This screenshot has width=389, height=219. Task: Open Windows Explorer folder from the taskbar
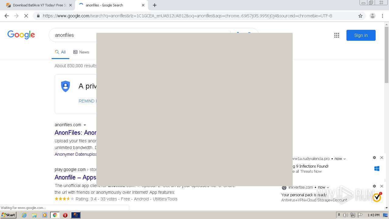pos(34,215)
